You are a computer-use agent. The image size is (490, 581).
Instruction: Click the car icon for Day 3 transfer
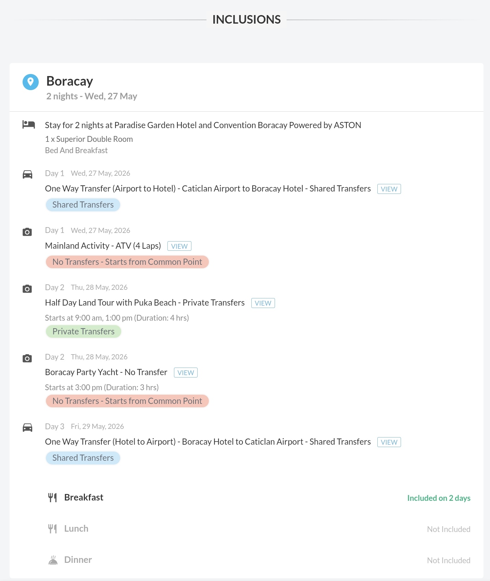[x=27, y=428]
